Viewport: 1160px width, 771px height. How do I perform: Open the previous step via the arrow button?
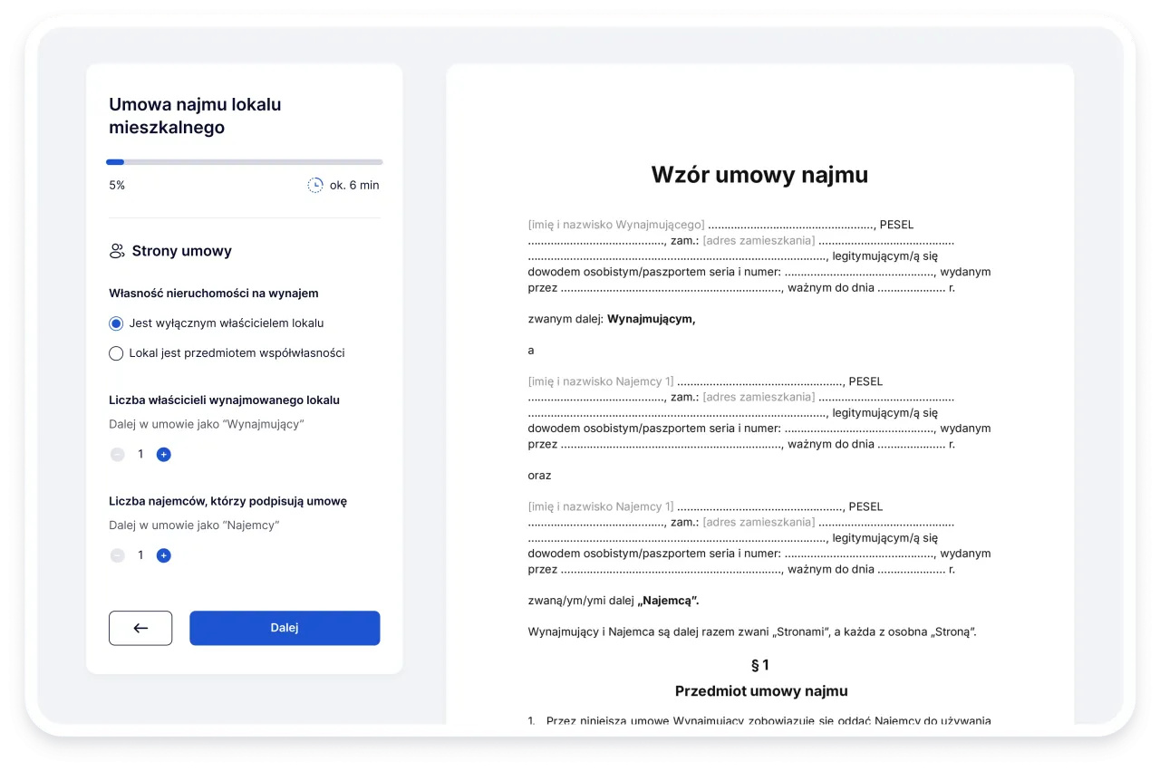click(x=140, y=627)
